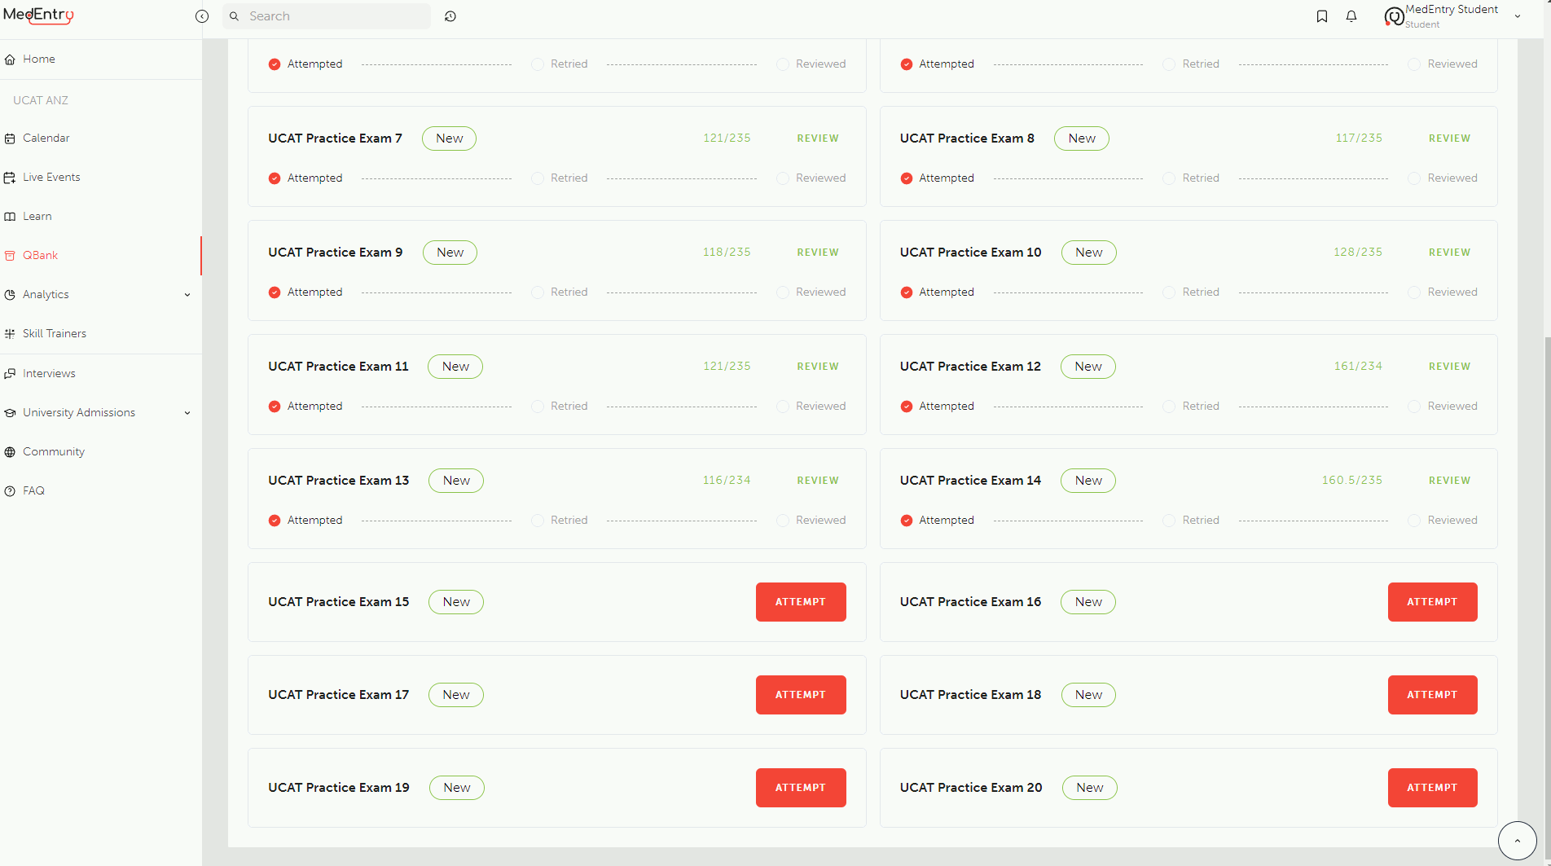Open notifications via the bell icon
The image size is (1551, 866).
pos(1351,16)
